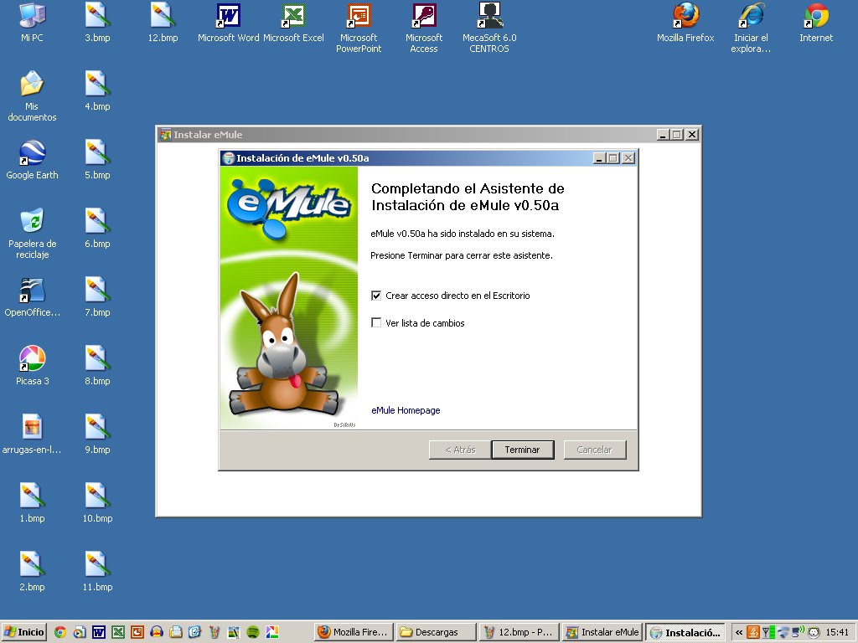Select 3.bmp file on desktop

[x=97, y=22]
